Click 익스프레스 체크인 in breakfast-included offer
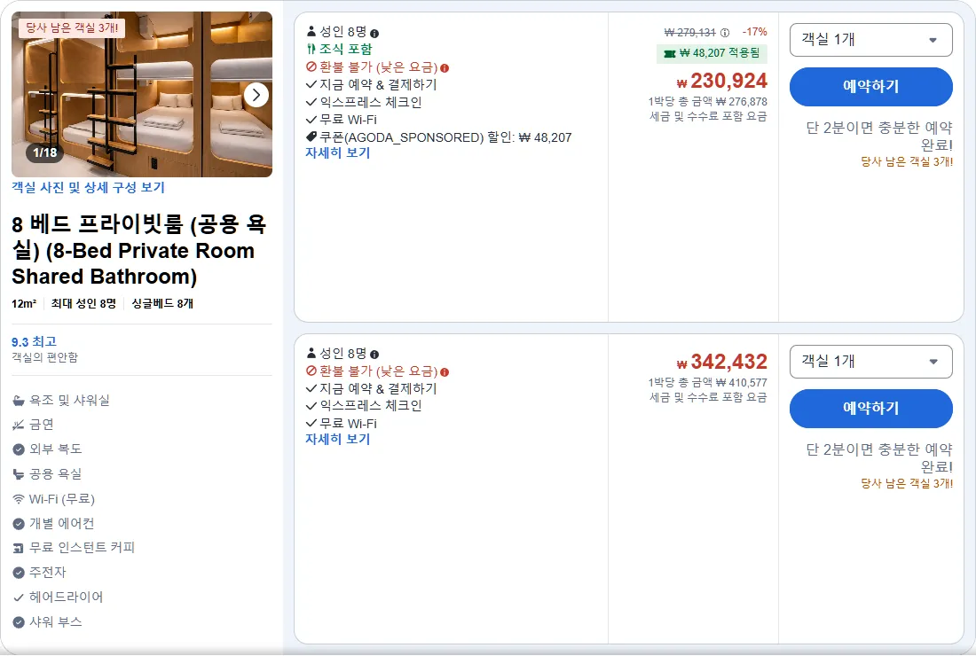The height and width of the screenshot is (656, 976). coord(370,102)
